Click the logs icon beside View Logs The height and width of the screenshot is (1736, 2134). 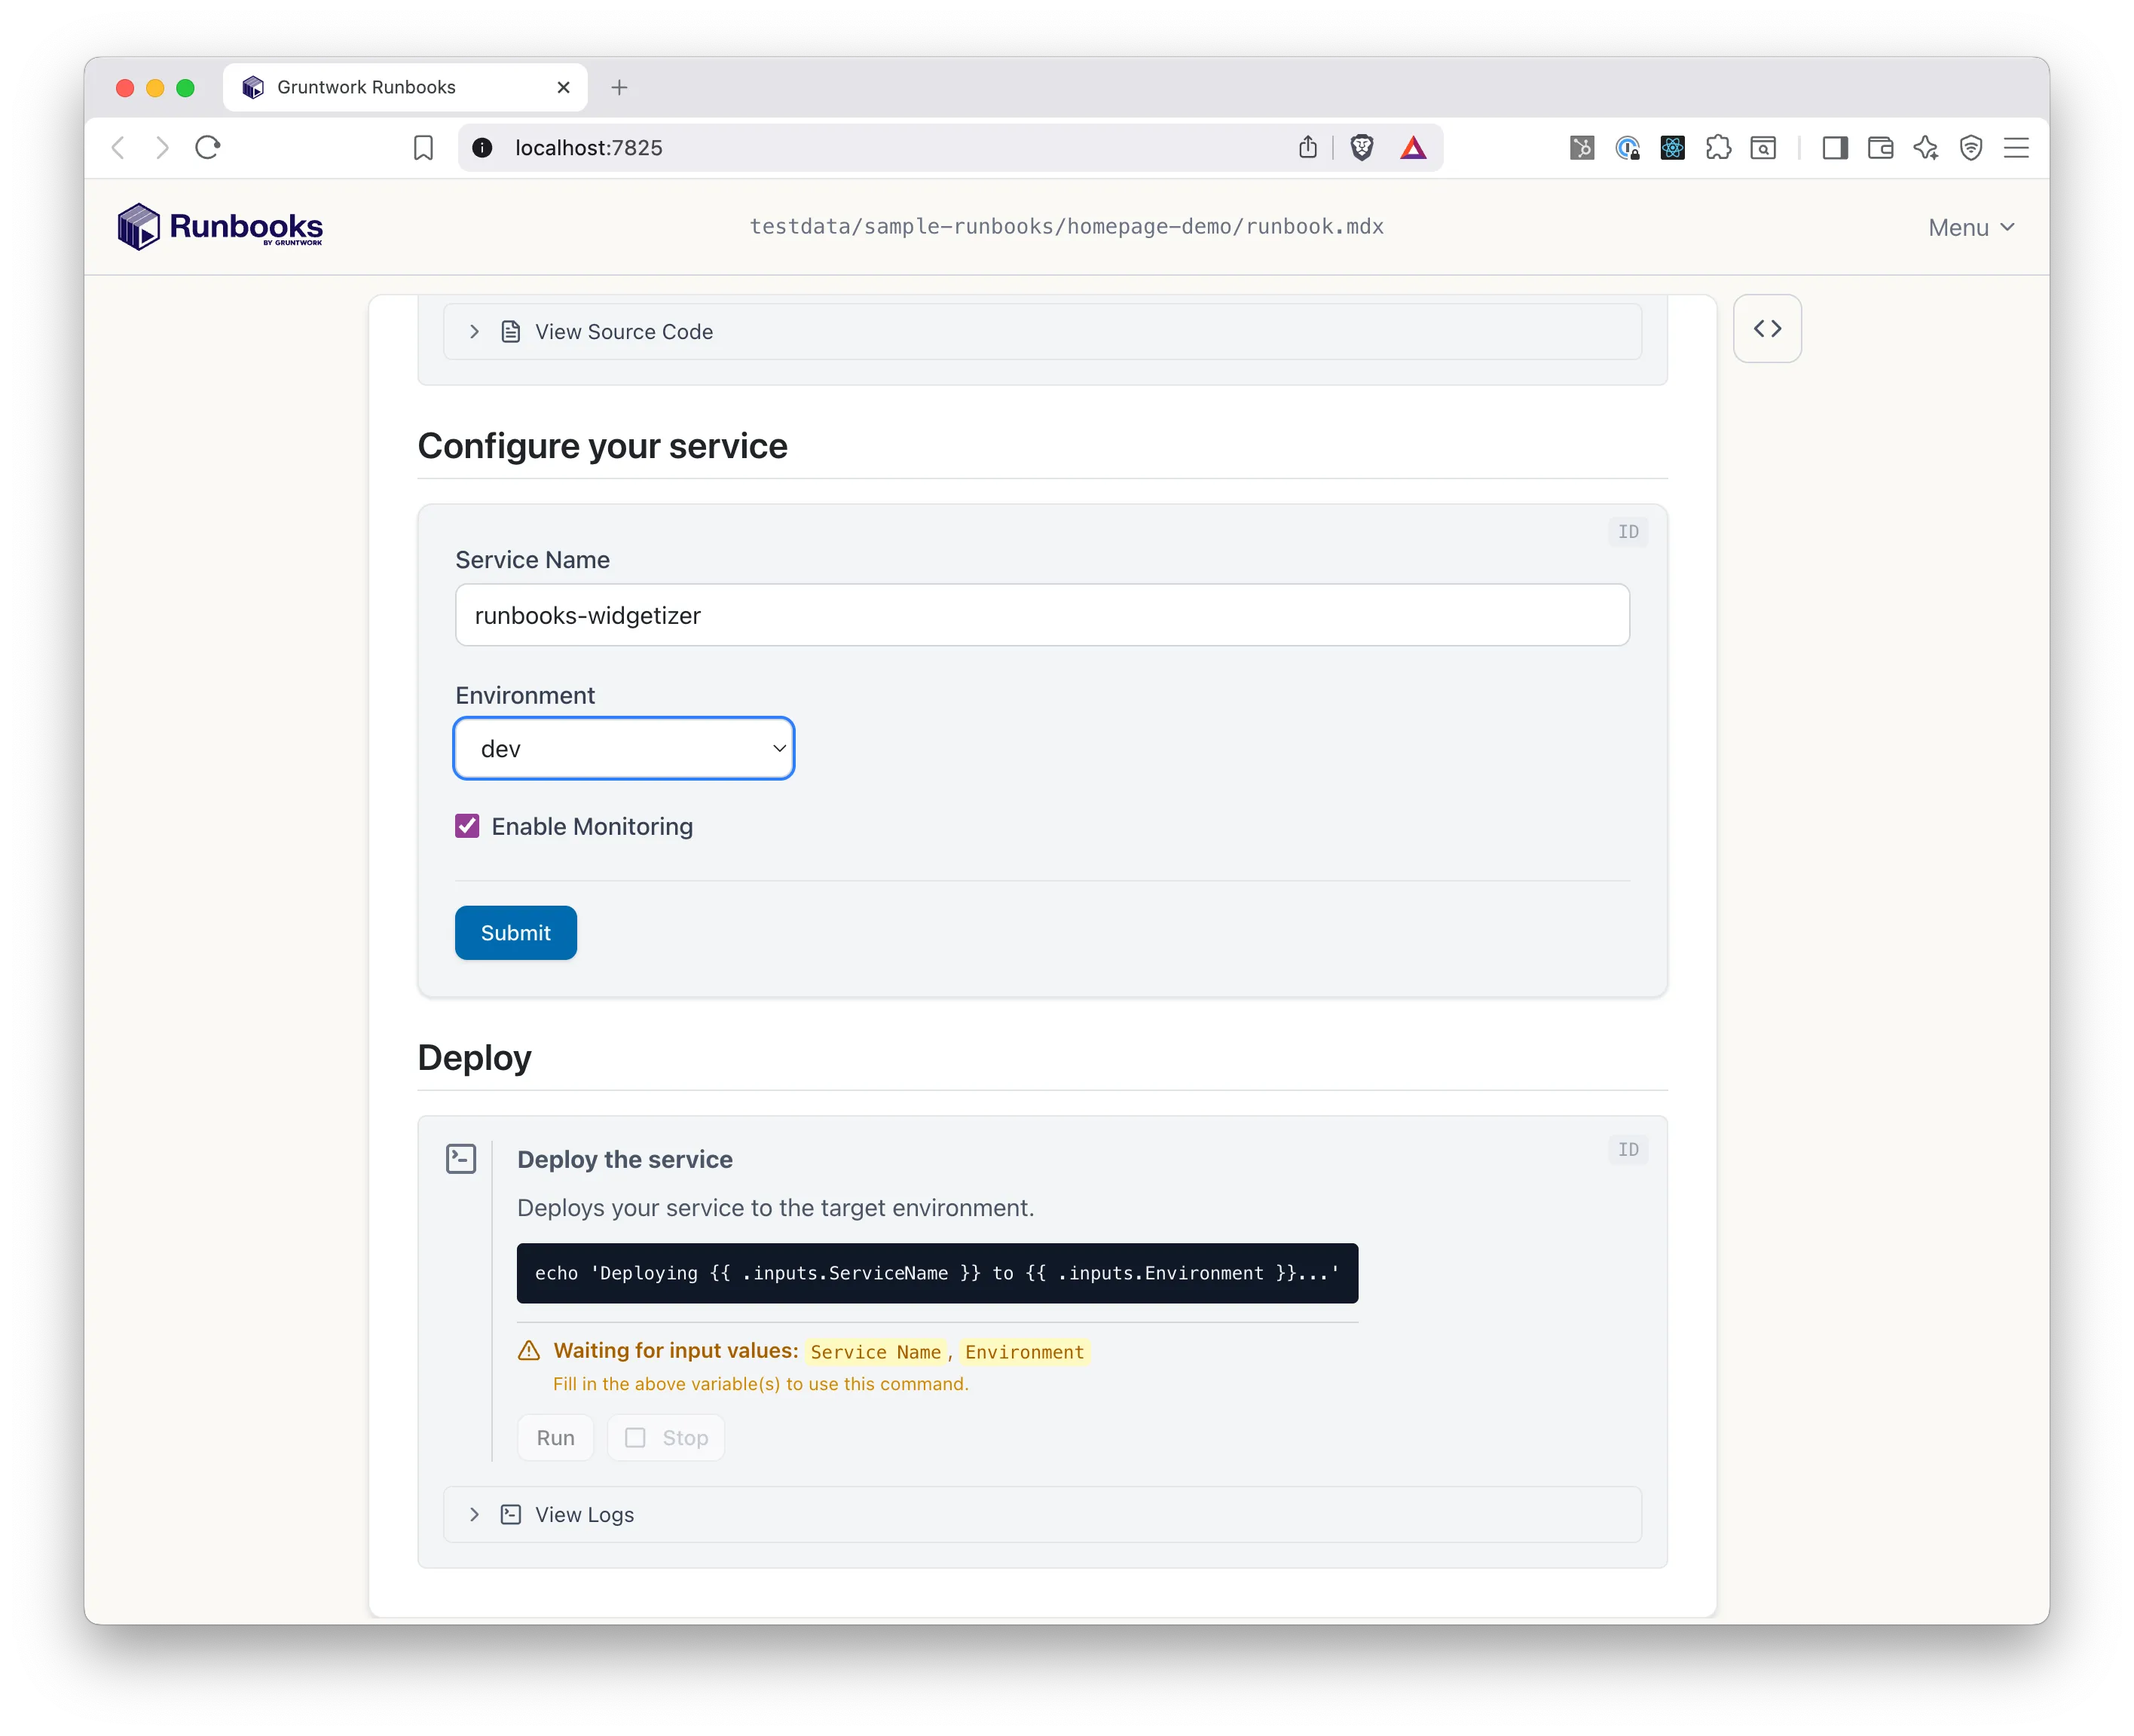click(x=511, y=1514)
